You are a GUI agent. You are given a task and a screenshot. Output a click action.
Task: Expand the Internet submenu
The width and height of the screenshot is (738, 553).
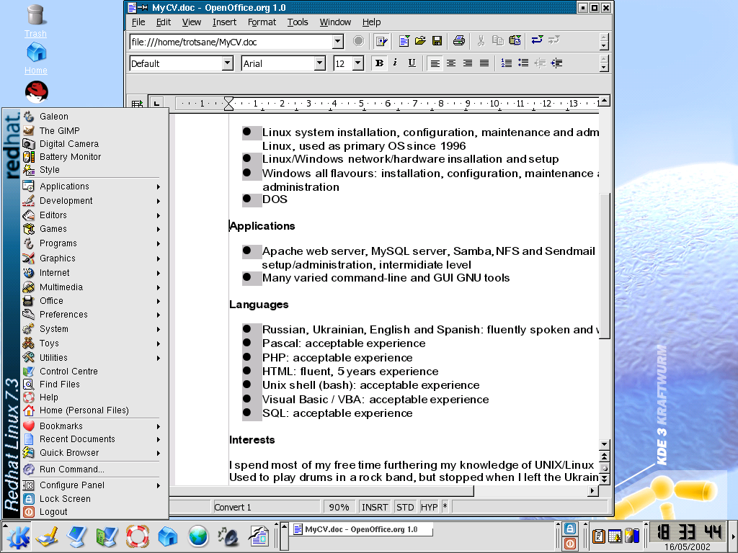[92, 273]
